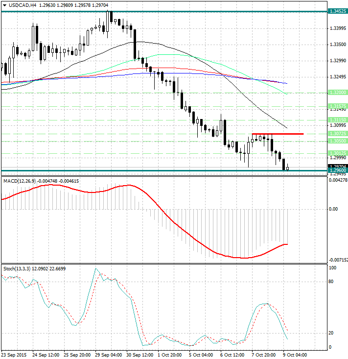This screenshot has height=359, width=348.
Task: Click the 1.31575 price level label
Action: coord(339,106)
